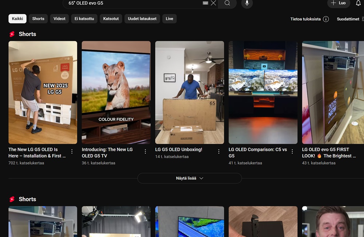The width and height of the screenshot is (364, 237).
Task: Click the 36 t. katselukertaa view count
Action: tap(98, 163)
